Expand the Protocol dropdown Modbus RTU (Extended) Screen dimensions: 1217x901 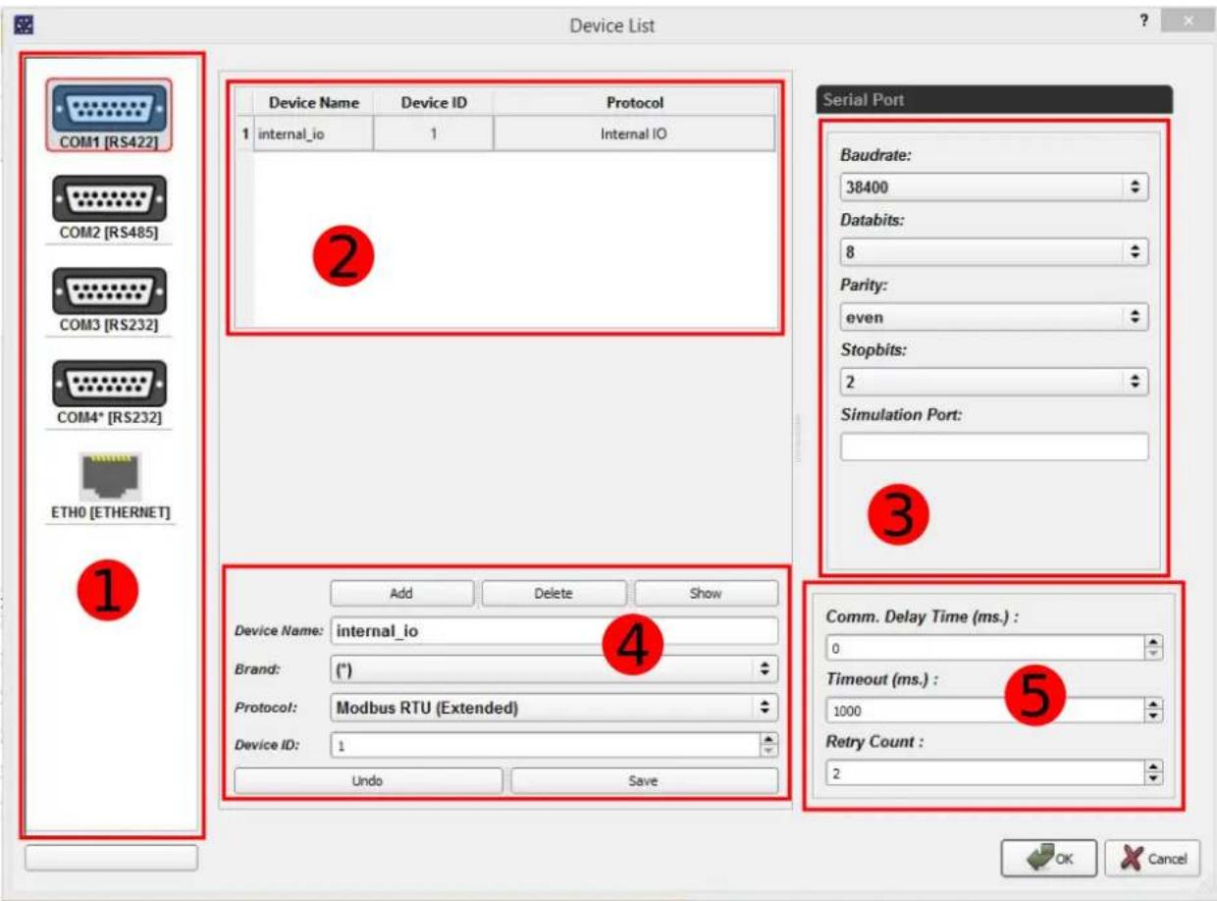click(554, 707)
